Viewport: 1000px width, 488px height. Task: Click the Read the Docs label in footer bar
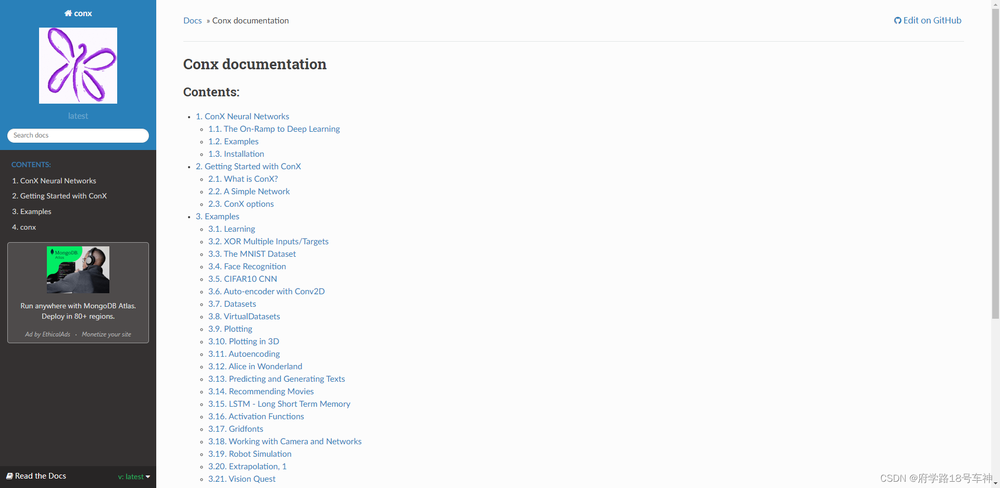41,476
